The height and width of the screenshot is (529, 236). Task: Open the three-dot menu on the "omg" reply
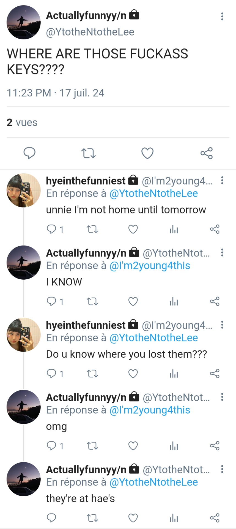click(222, 397)
